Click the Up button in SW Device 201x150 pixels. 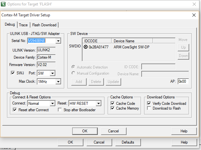183,47
